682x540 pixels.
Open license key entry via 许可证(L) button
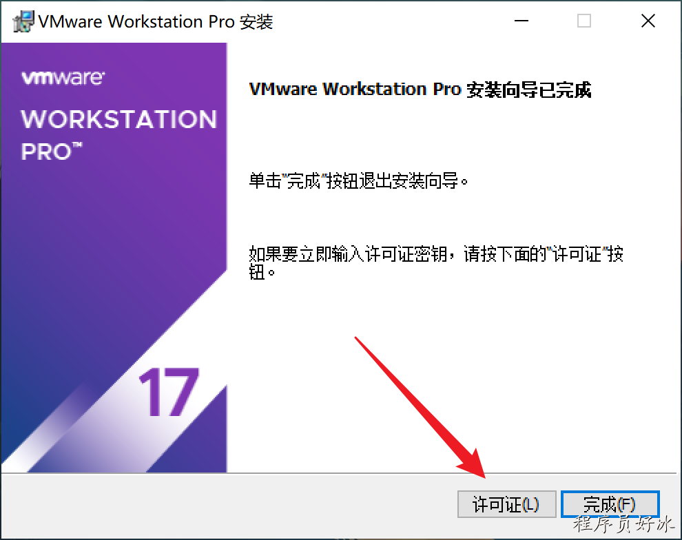[507, 504]
